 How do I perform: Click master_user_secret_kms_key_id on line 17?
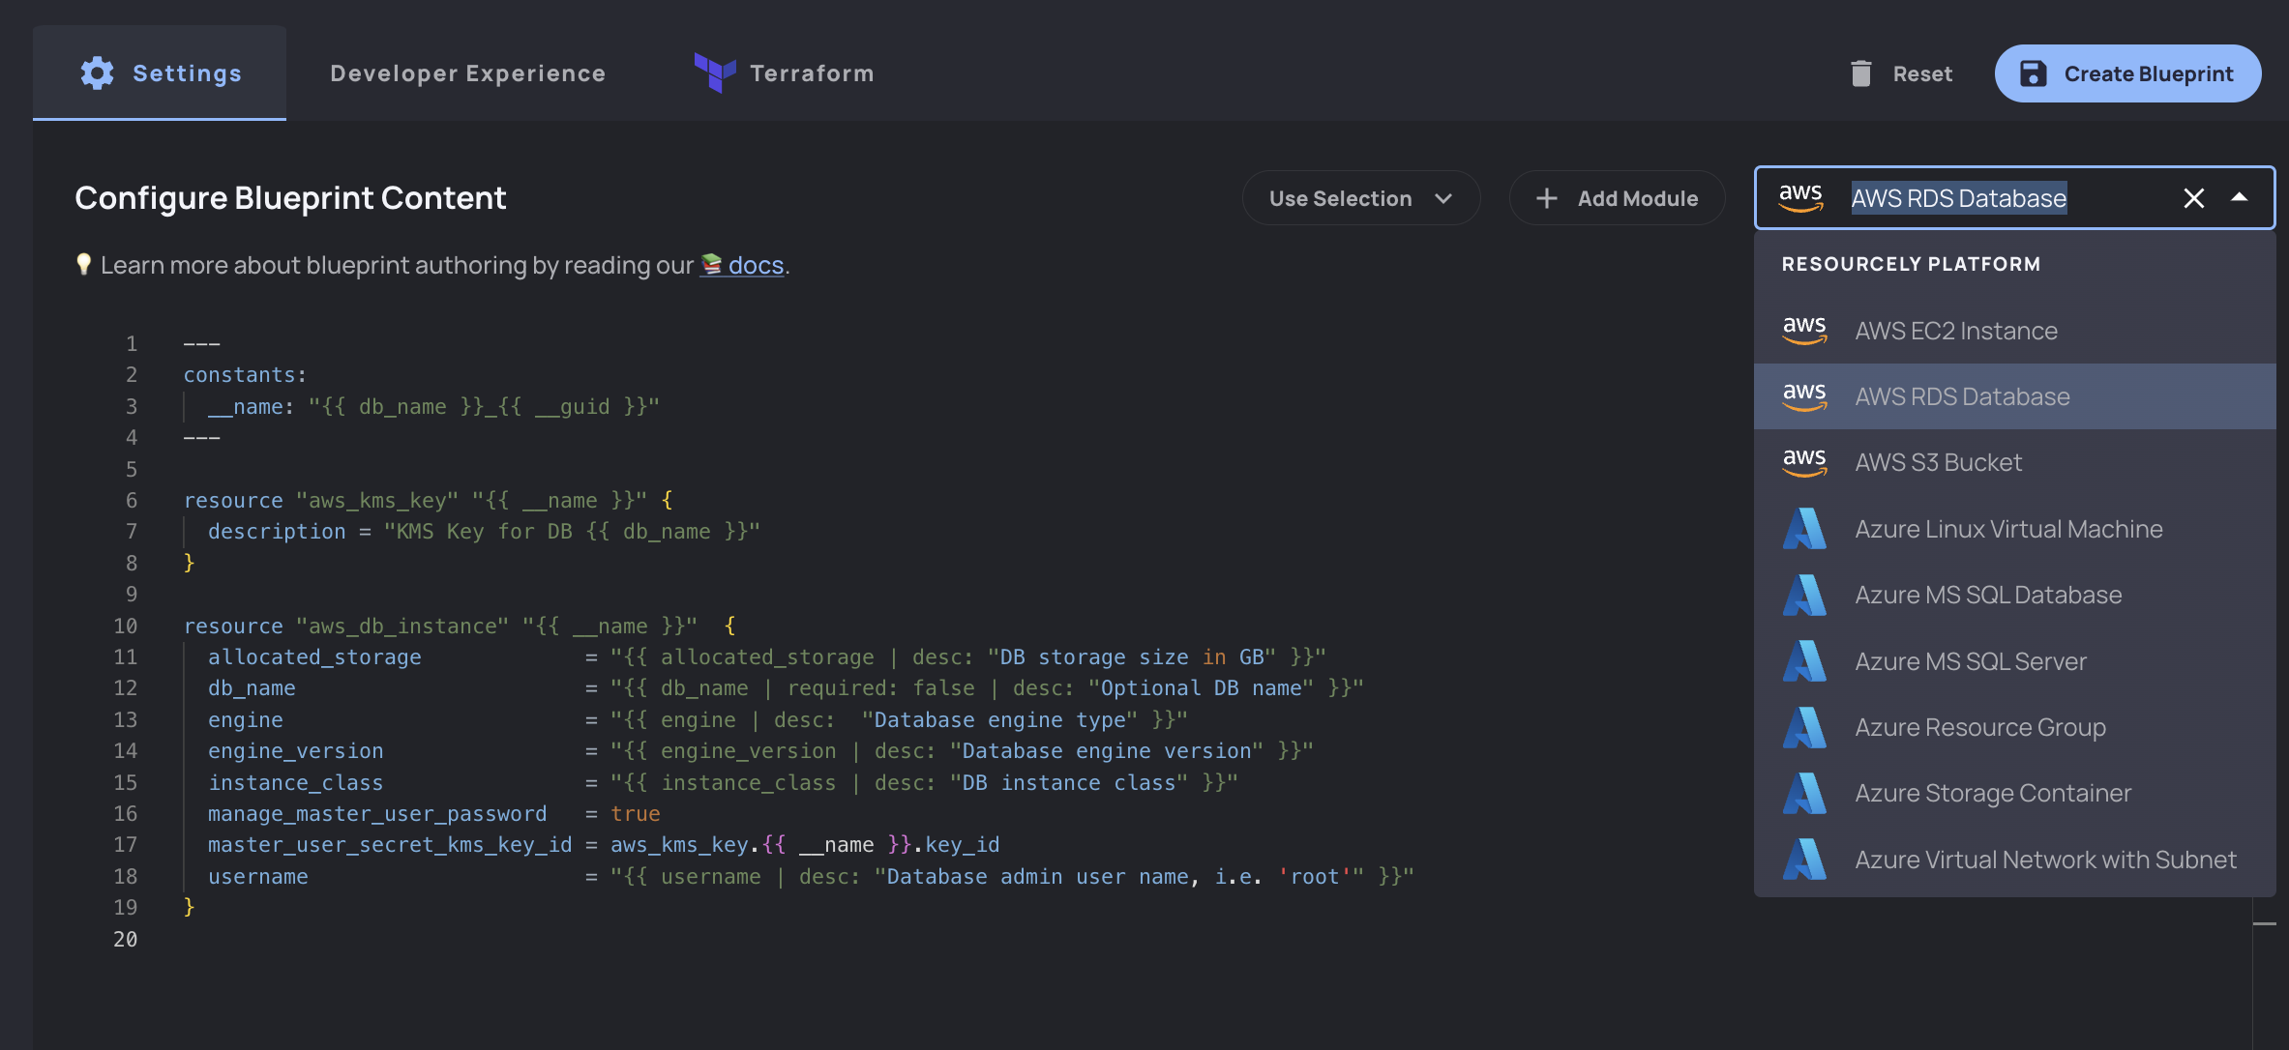(x=390, y=845)
